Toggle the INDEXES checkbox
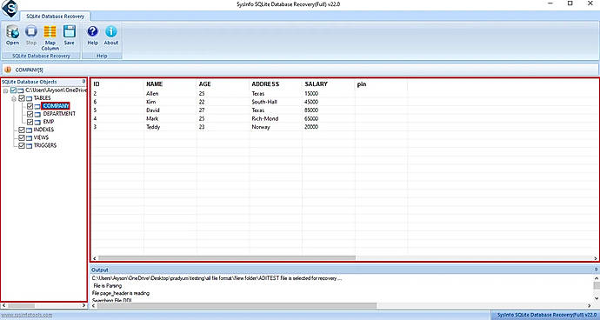 22,130
